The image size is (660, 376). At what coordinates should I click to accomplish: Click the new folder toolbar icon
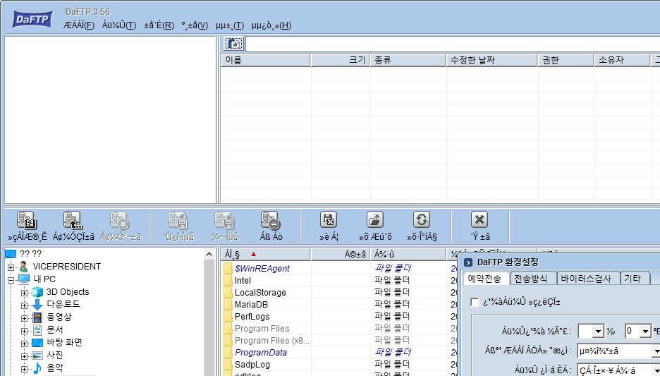pos(375,220)
